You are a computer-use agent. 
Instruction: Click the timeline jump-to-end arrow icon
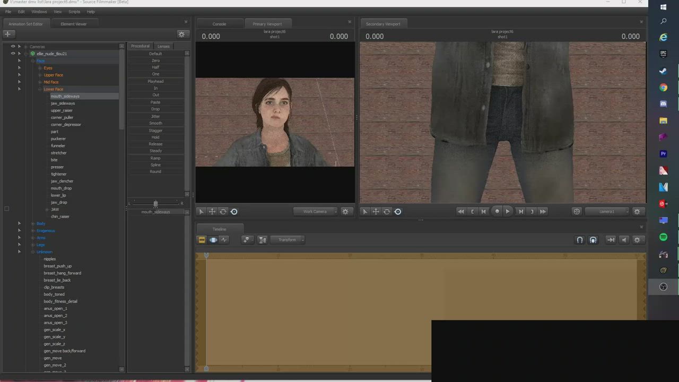[x=611, y=240]
